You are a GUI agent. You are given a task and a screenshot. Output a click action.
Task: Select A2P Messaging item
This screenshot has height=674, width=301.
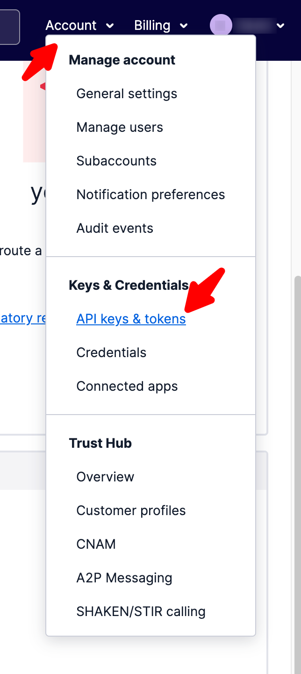click(x=124, y=578)
